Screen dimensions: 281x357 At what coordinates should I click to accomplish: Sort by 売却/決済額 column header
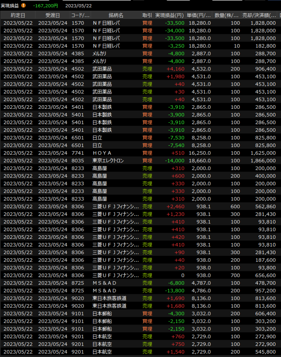click(259, 15)
